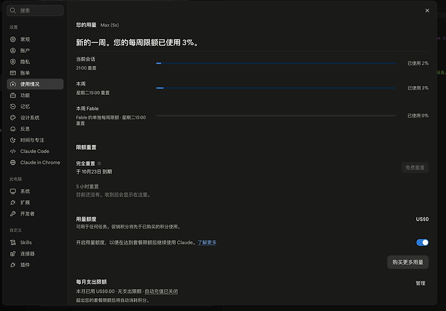Focus the 搜索 search field
The height and width of the screenshot is (311, 446).
point(35,10)
